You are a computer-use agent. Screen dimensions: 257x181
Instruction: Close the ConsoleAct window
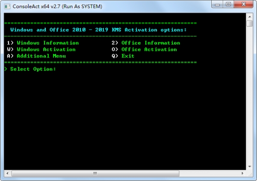tap(244, 4)
